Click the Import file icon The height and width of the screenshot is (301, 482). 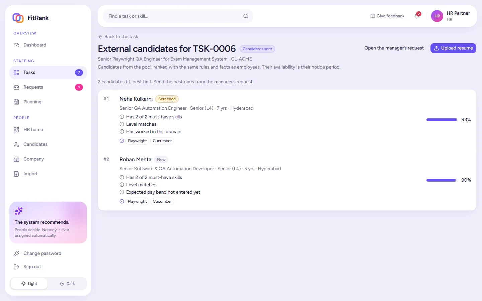16,174
